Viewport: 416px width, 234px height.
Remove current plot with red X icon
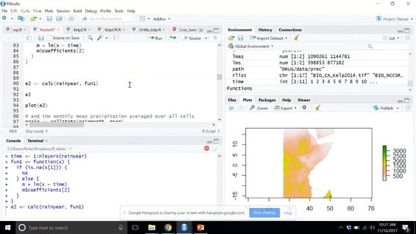pos(304,107)
